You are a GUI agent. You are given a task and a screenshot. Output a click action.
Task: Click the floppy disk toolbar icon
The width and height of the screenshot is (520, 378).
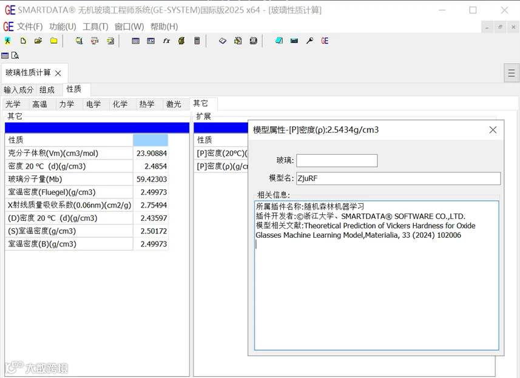click(254, 41)
